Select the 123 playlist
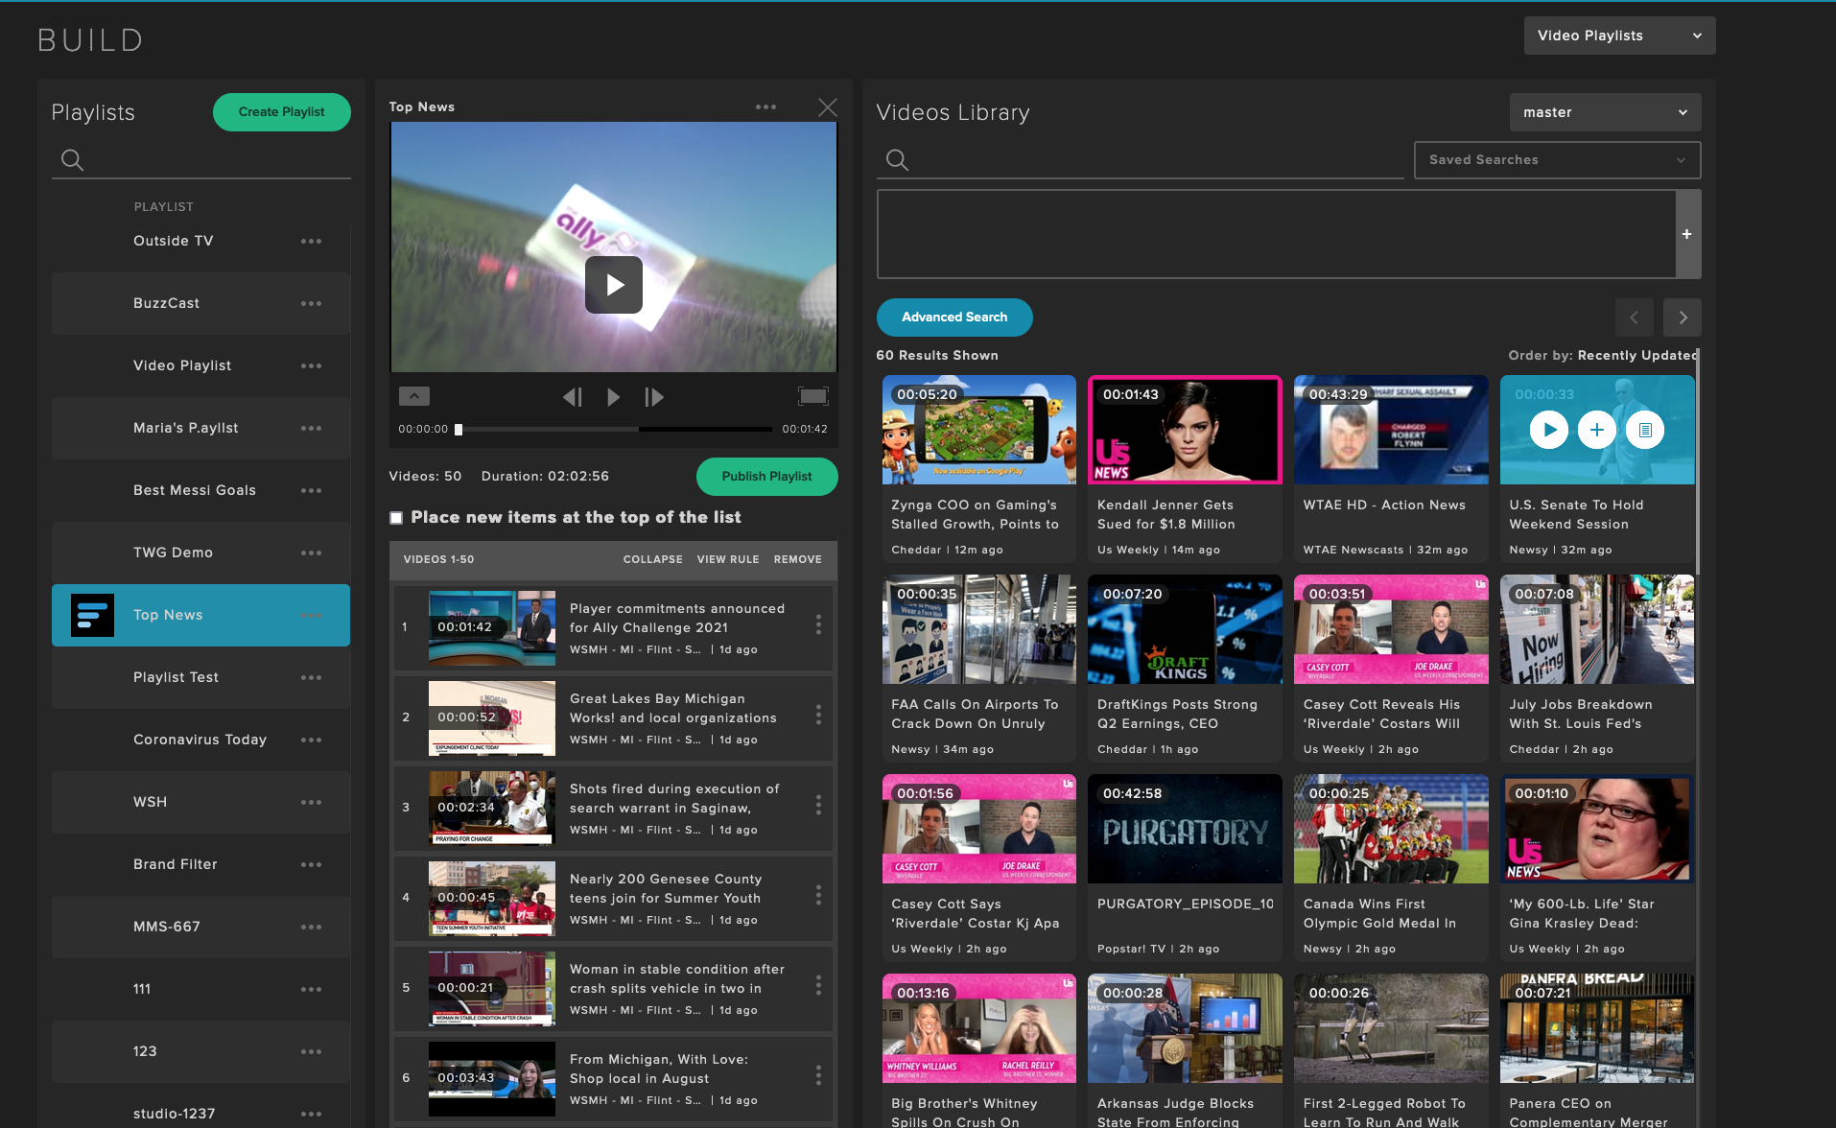This screenshot has width=1836, height=1128. (x=200, y=1051)
